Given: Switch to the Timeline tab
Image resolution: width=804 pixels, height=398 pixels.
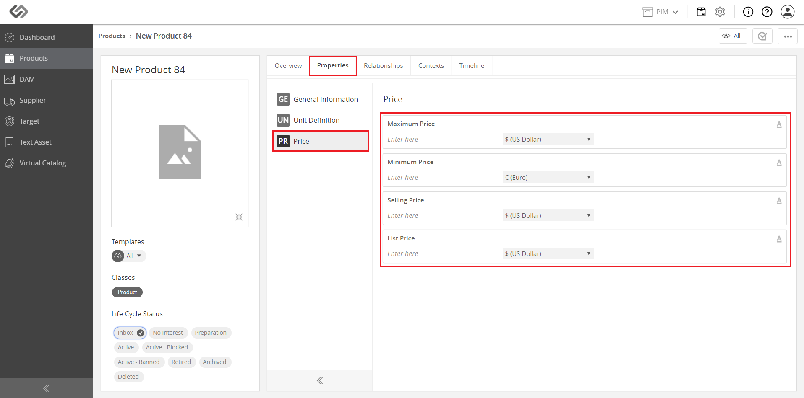Looking at the screenshot, I should coord(472,66).
